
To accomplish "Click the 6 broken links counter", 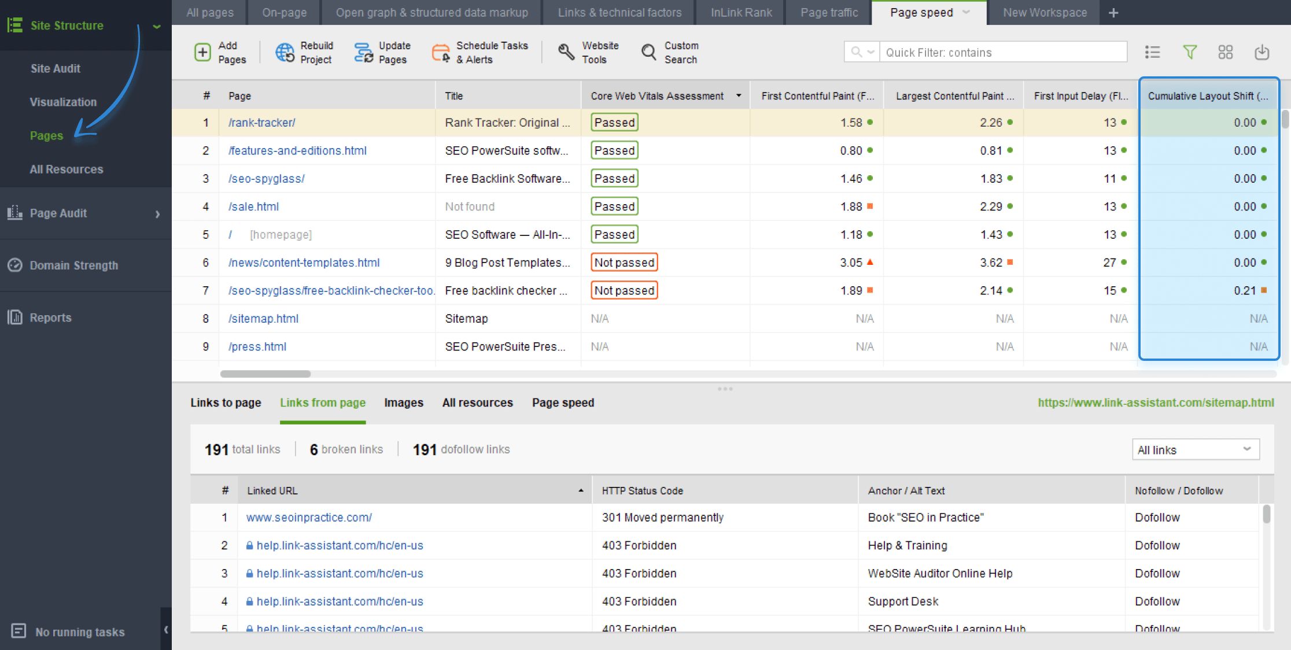I will [x=346, y=449].
